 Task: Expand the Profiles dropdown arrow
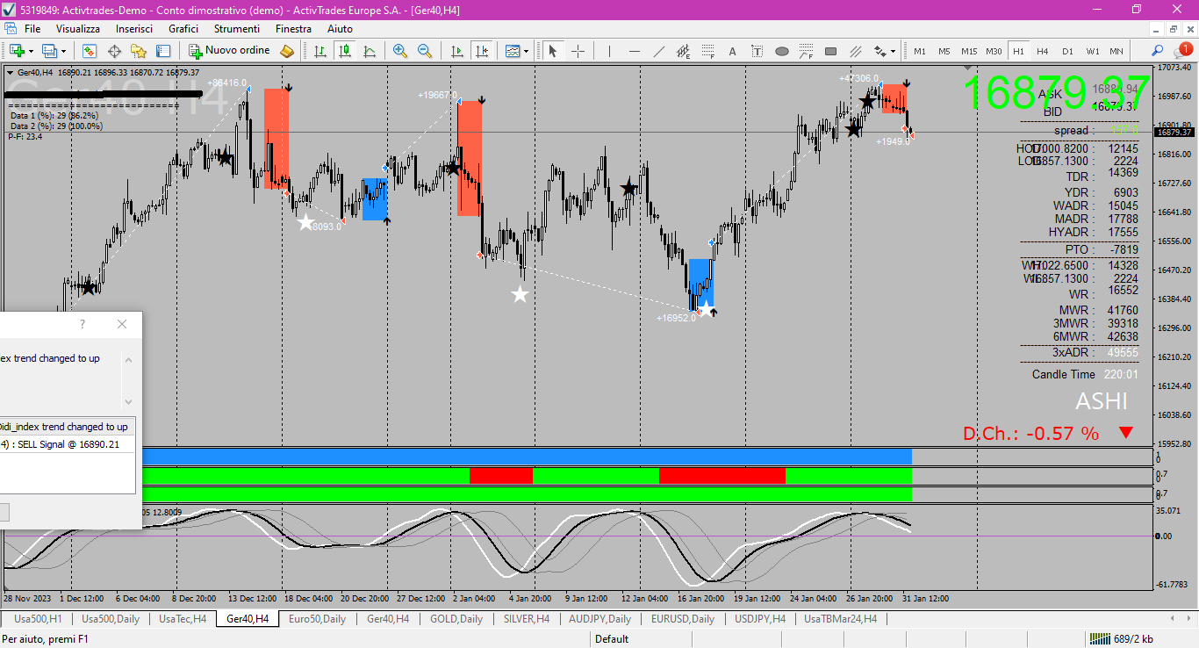point(63,51)
